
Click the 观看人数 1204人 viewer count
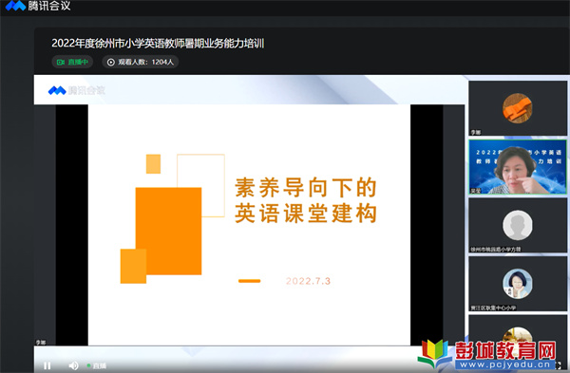point(141,62)
